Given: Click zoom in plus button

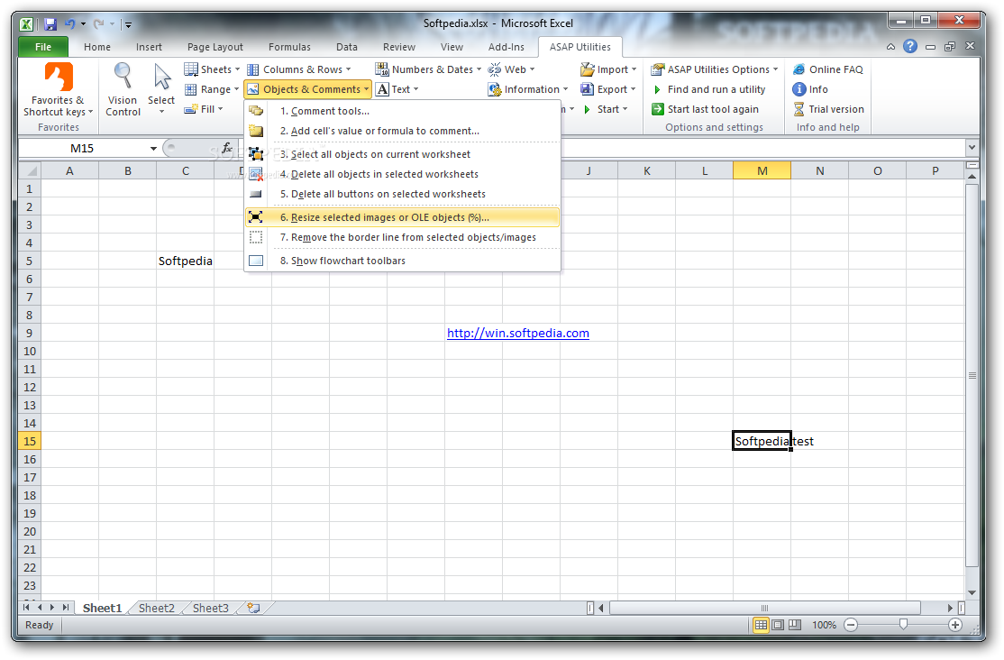Looking at the screenshot, I should [954, 625].
